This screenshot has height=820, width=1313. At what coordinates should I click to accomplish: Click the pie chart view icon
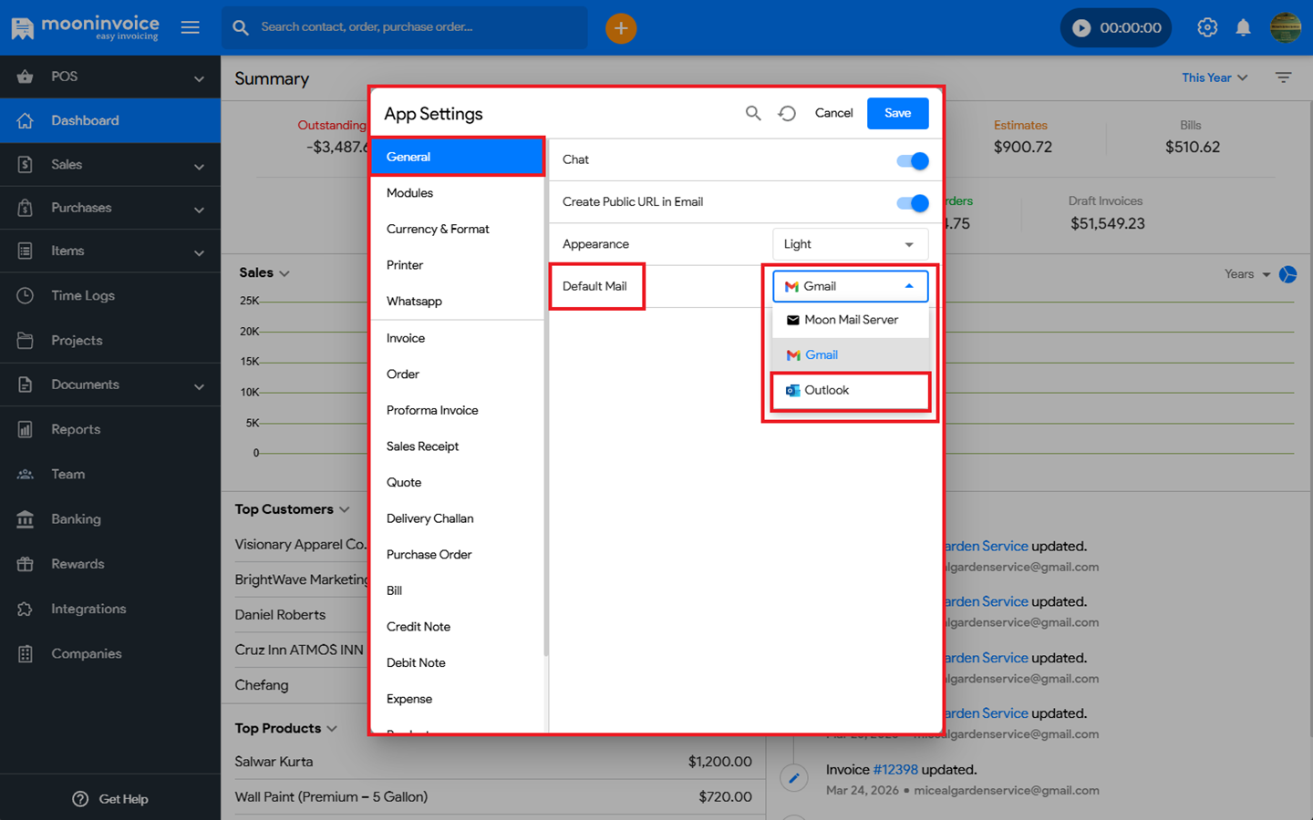click(1287, 274)
